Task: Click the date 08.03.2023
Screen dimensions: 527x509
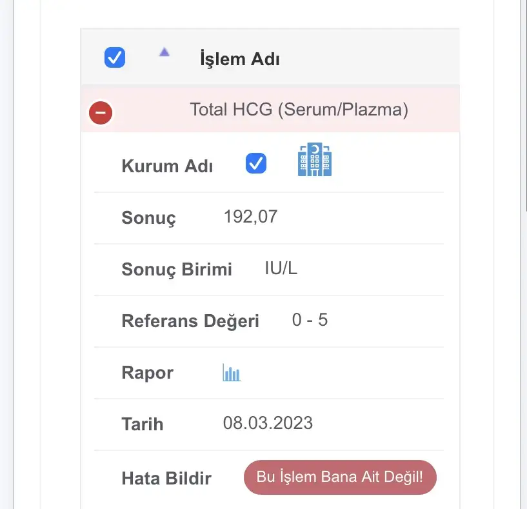Action: click(268, 423)
